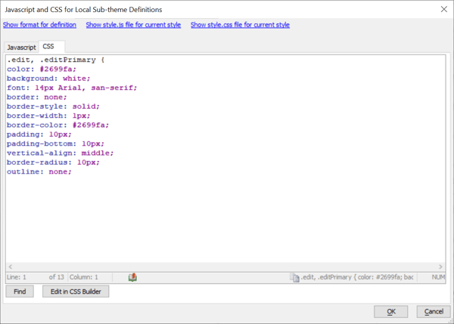454x324 pixels.
Task: Open Show style.js file for current style
Action: 133,25
